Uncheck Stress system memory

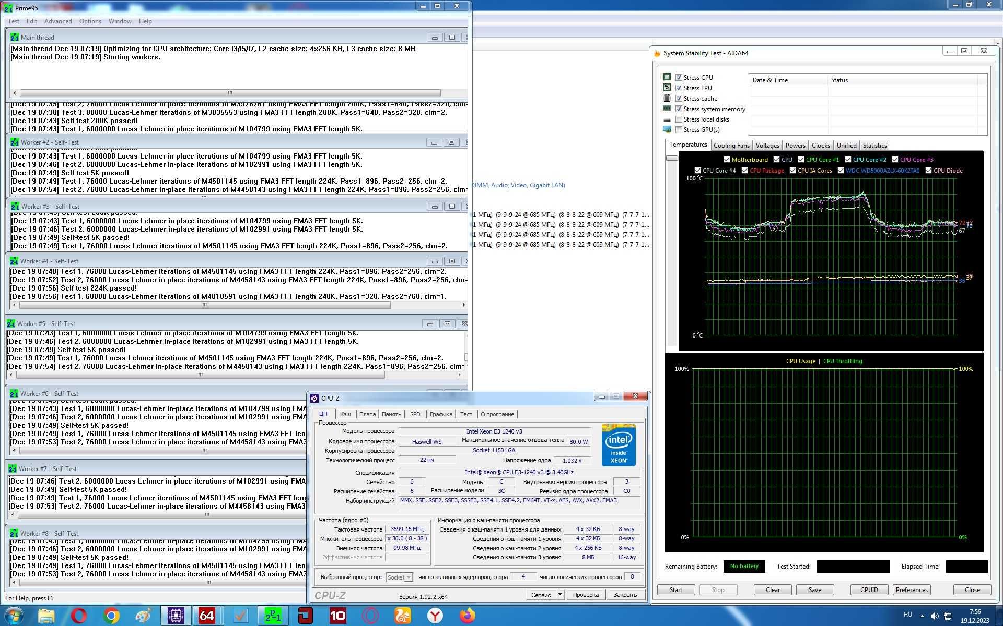(x=679, y=109)
